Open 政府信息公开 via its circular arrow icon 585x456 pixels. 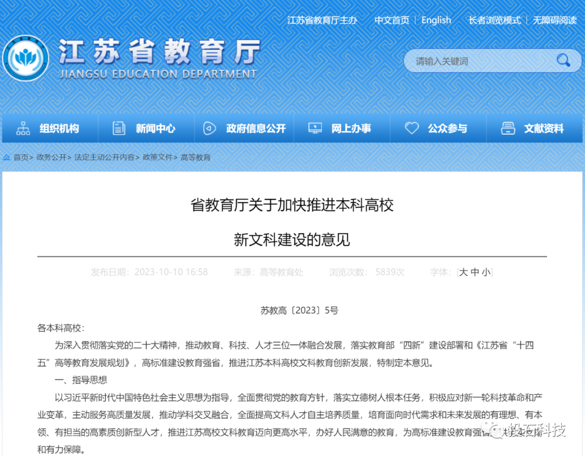(x=211, y=128)
